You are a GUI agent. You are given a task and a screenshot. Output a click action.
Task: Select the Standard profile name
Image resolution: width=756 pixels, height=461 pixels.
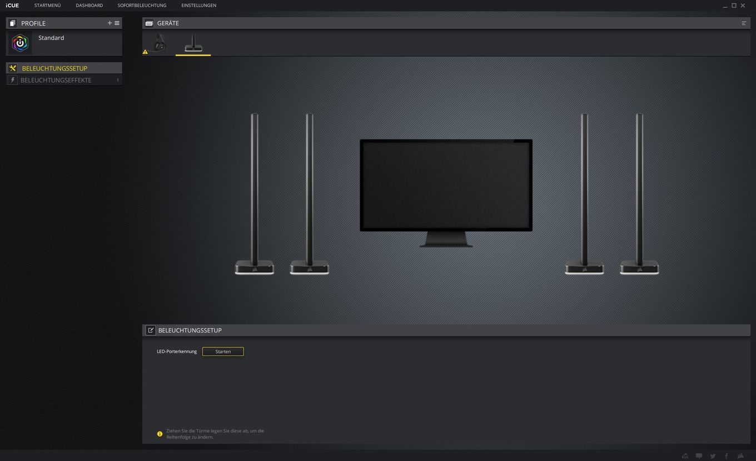point(51,38)
